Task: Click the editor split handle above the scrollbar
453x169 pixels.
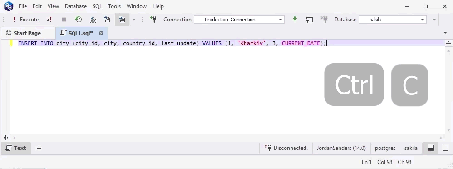Action: (x=448, y=43)
